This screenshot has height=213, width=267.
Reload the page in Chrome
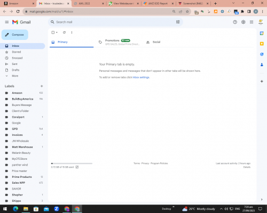[x=18, y=12]
